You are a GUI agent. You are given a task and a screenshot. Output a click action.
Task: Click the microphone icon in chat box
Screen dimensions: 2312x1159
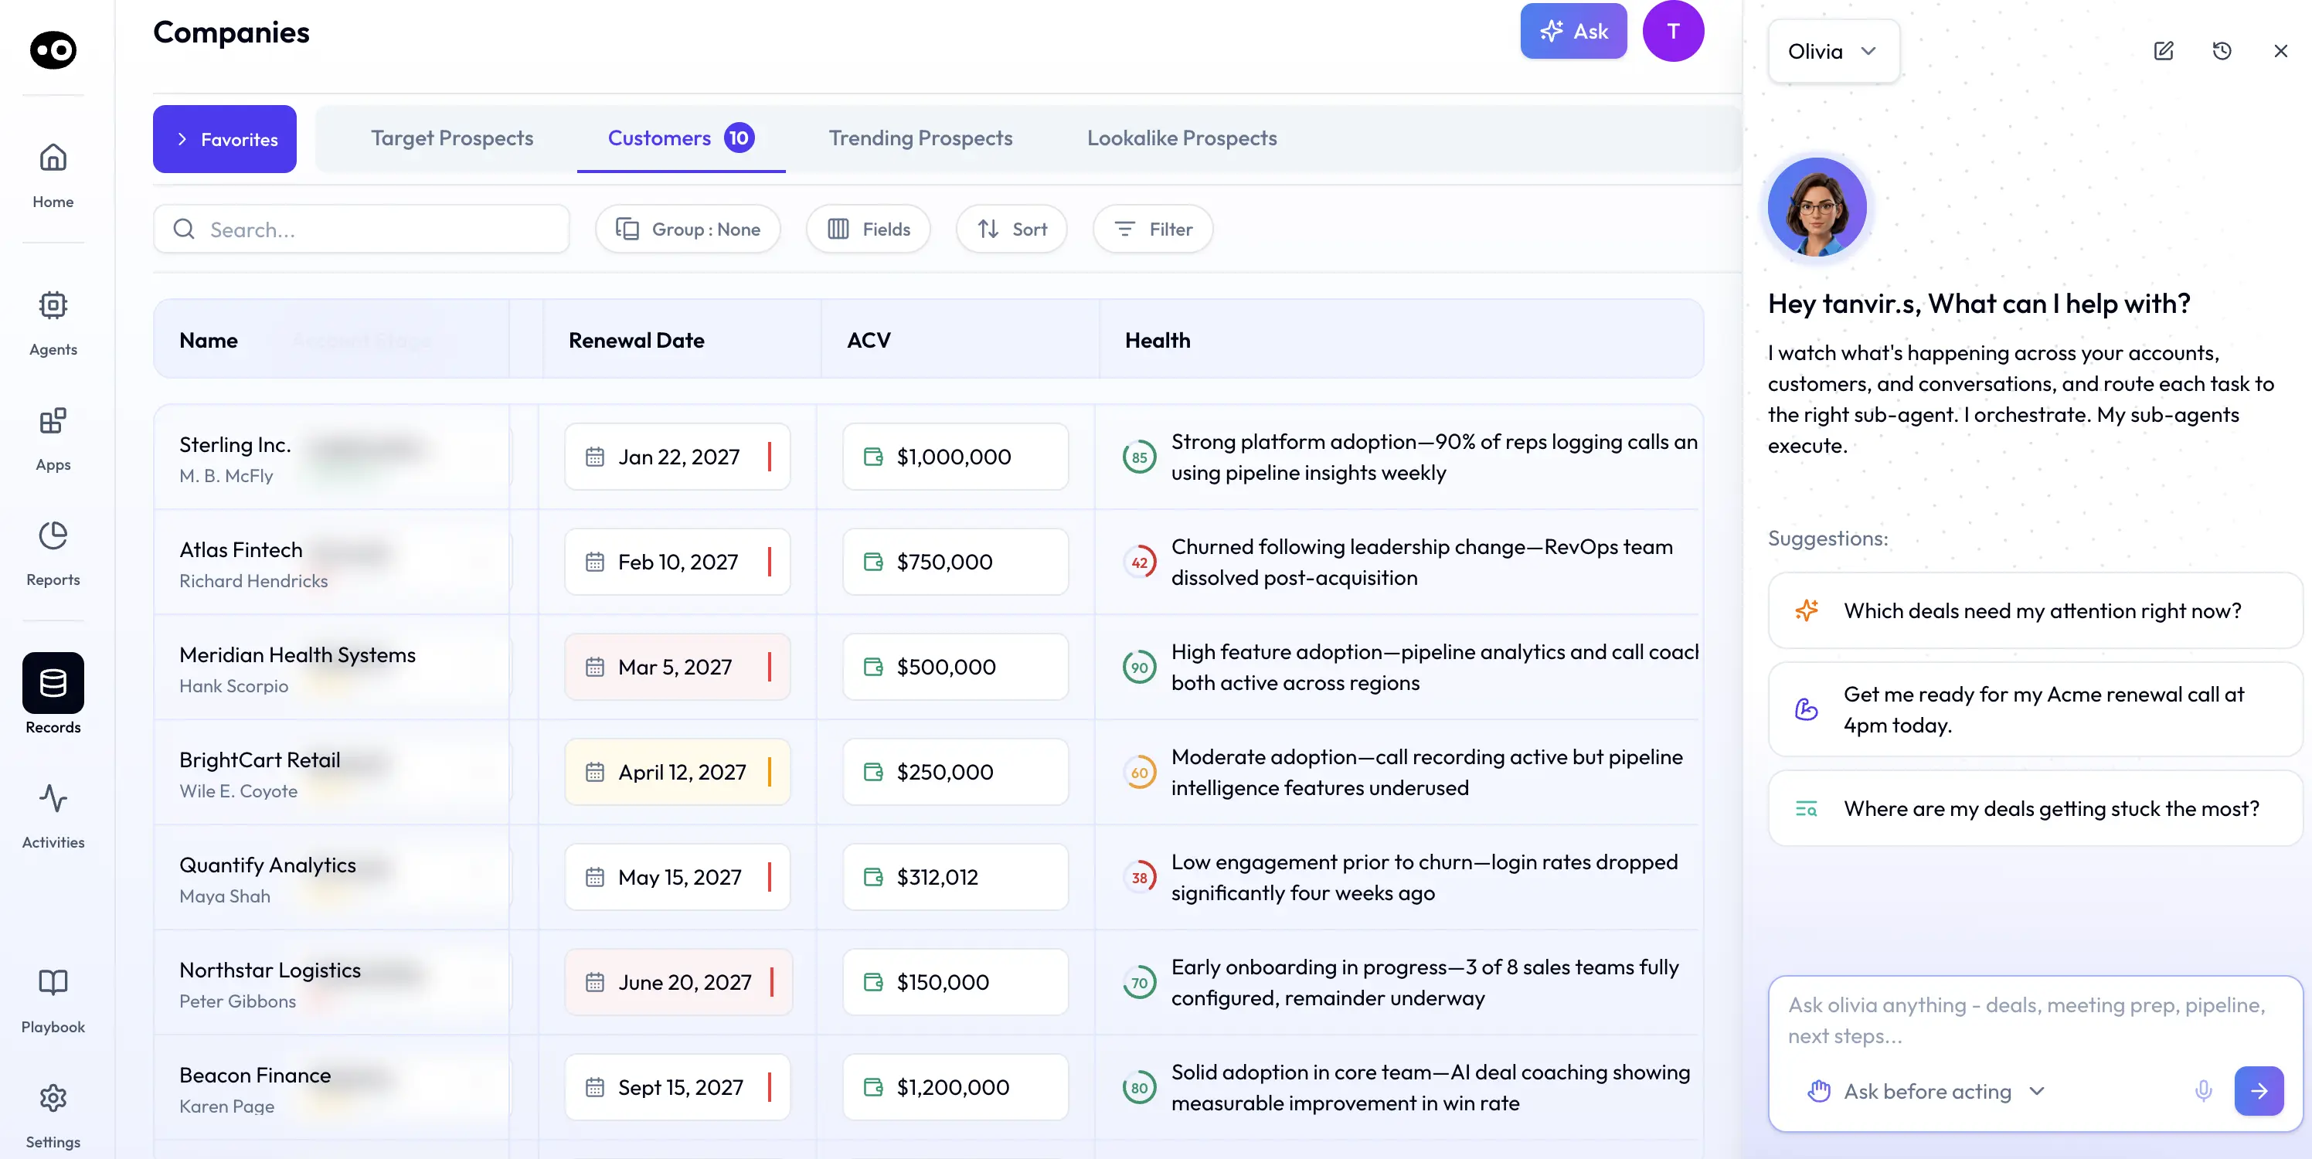[x=2203, y=1091]
